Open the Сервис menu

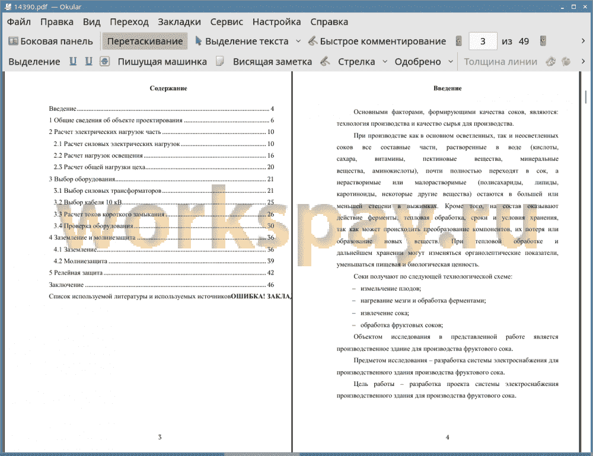click(227, 22)
